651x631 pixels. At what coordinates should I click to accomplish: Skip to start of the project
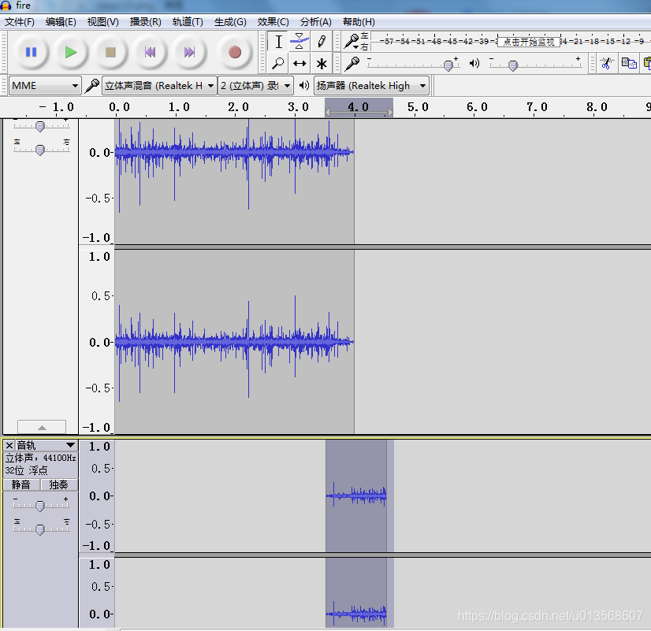150,52
